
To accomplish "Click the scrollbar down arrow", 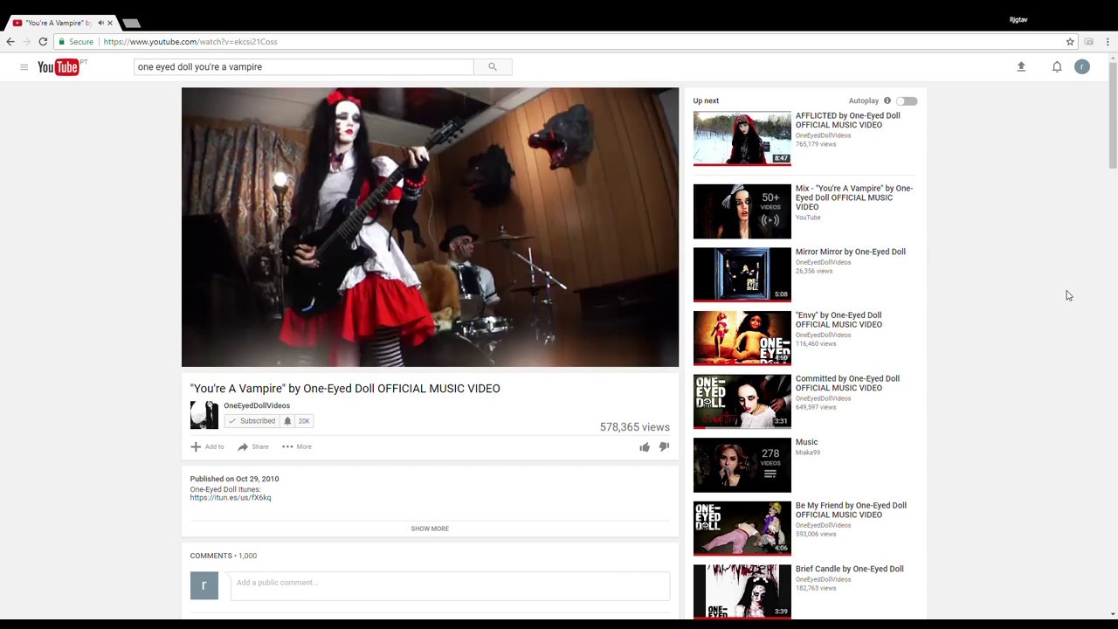I will tap(1112, 614).
